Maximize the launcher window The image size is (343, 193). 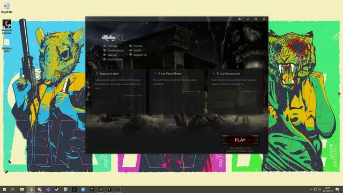click(x=256, y=19)
